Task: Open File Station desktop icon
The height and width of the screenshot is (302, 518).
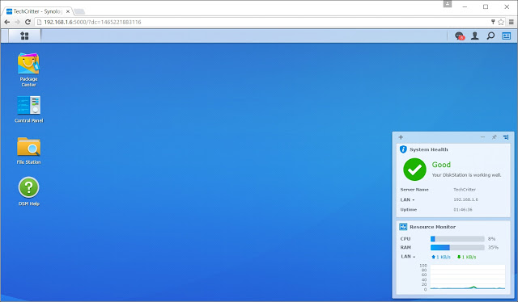Action: point(29,151)
